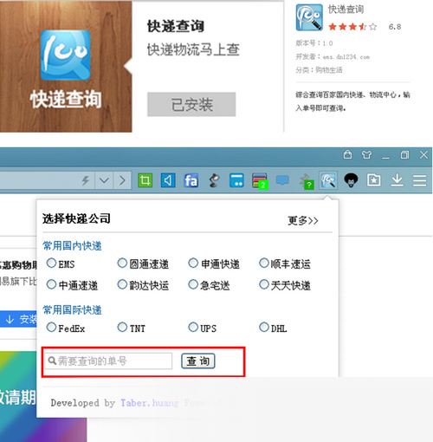Select the DHL radio button
This screenshot has height=442, width=433.
coord(264,327)
